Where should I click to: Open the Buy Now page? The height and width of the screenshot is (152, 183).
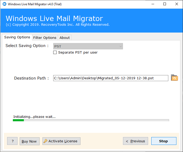(30, 141)
